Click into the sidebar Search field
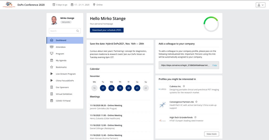The image size is (269, 140). [x=63, y=31]
